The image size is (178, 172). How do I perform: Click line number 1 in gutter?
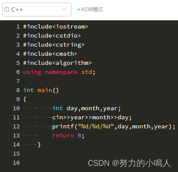pyautogui.click(x=18, y=27)
